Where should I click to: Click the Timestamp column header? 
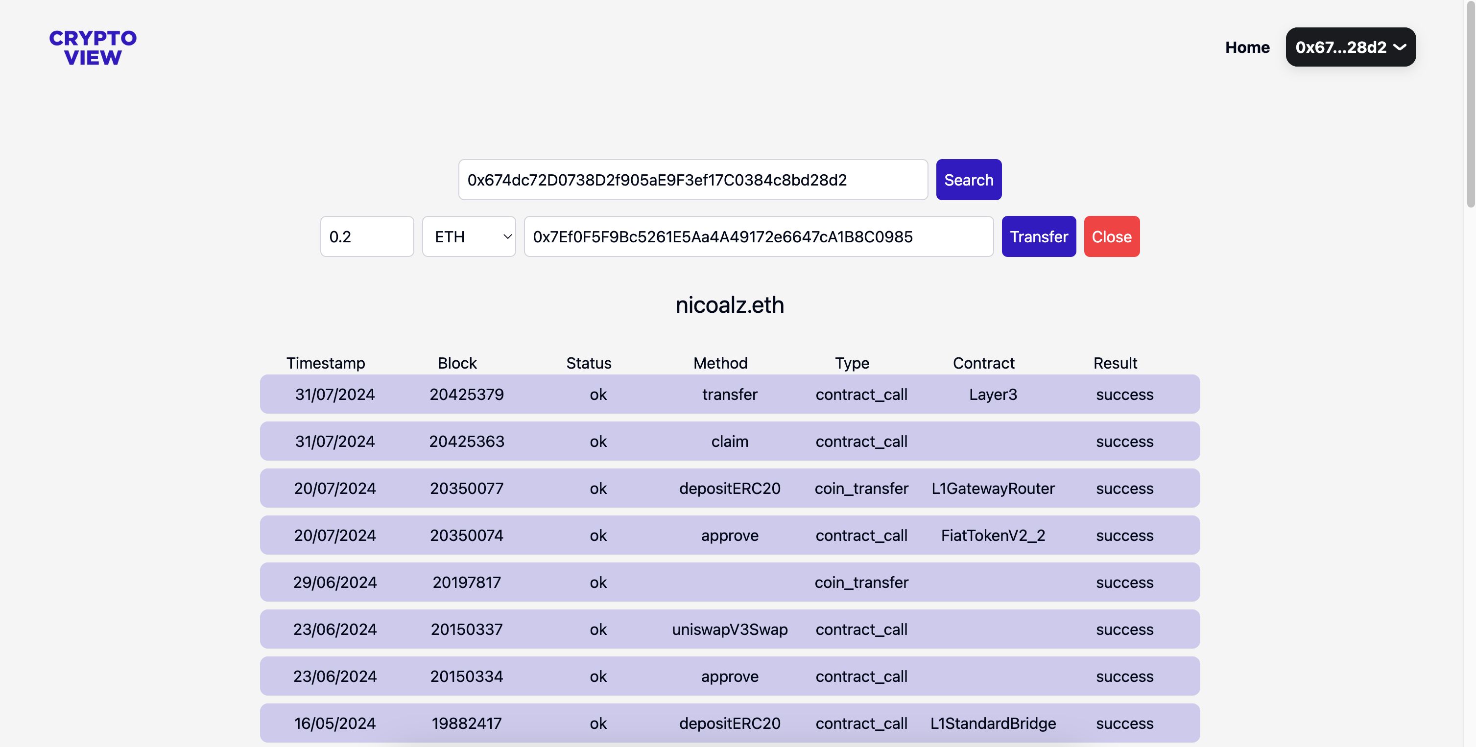(x=326, y=363)
